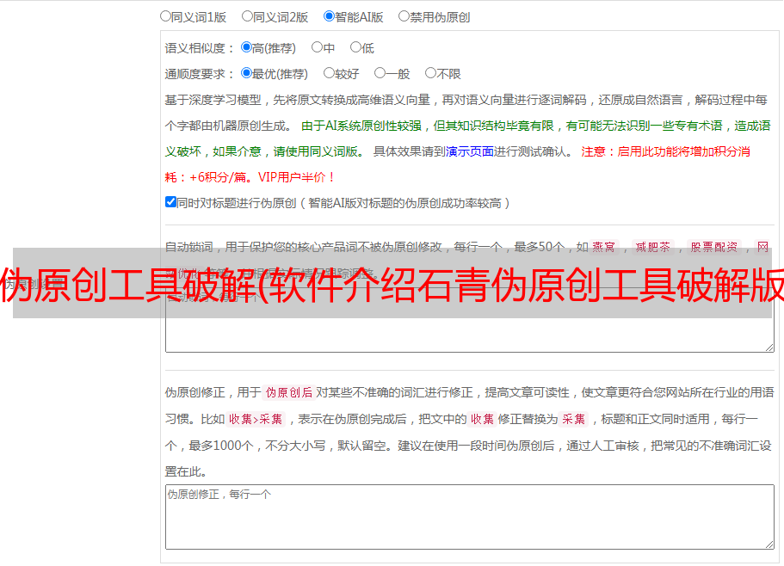Image resolution: width=784 pixels, height=566 pixels.
Task: Choose the 智能AI版 radio option
Action: click(x=329, y=16)
